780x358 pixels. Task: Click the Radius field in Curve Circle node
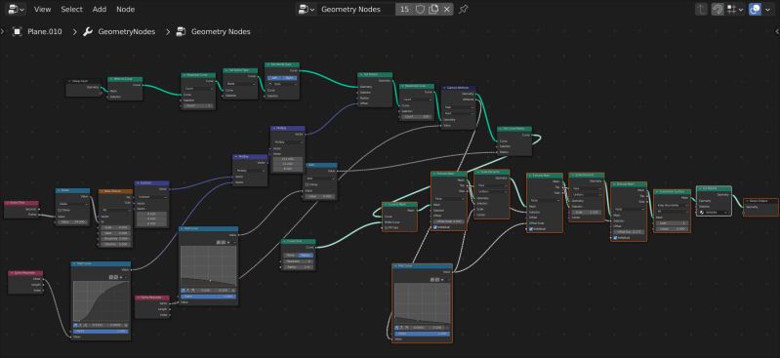point(299,267)
